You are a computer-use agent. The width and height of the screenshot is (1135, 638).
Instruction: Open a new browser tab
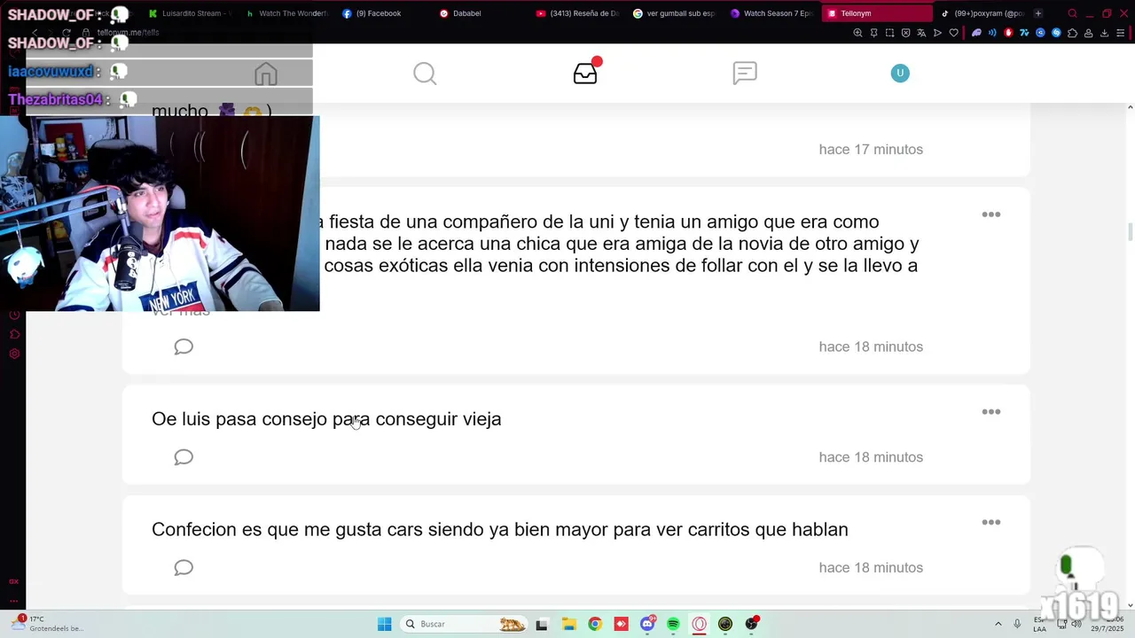pyautogui.click(x=1038, y=13)
